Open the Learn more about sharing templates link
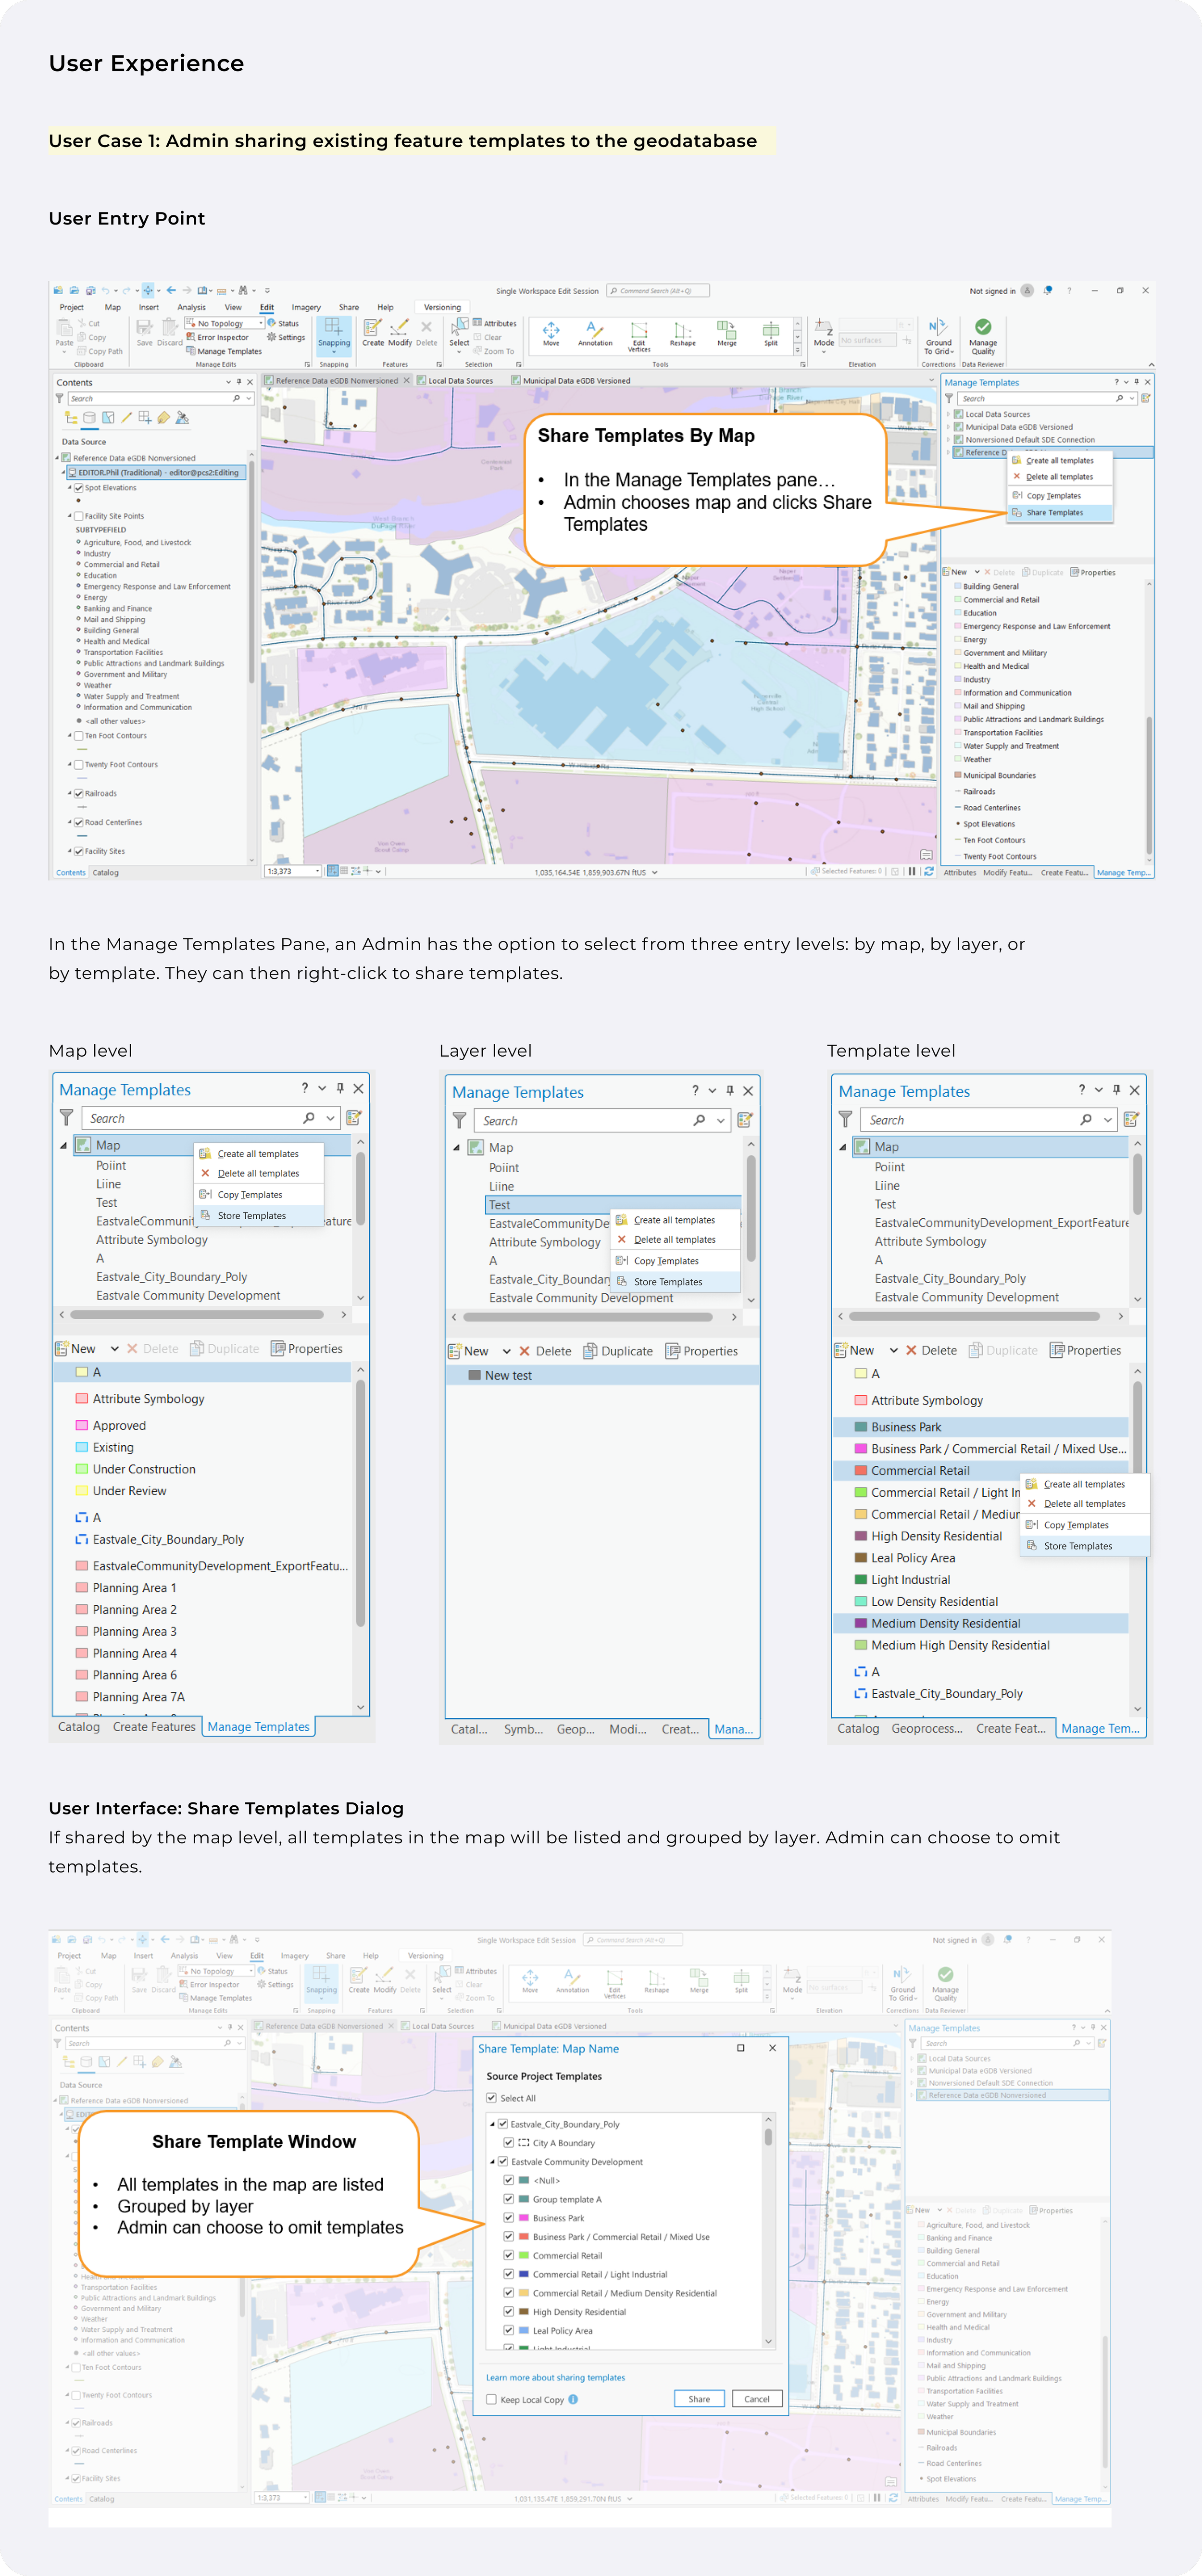The image size is (1202, 2576). pyautogui.click(x=555, y=2377)
